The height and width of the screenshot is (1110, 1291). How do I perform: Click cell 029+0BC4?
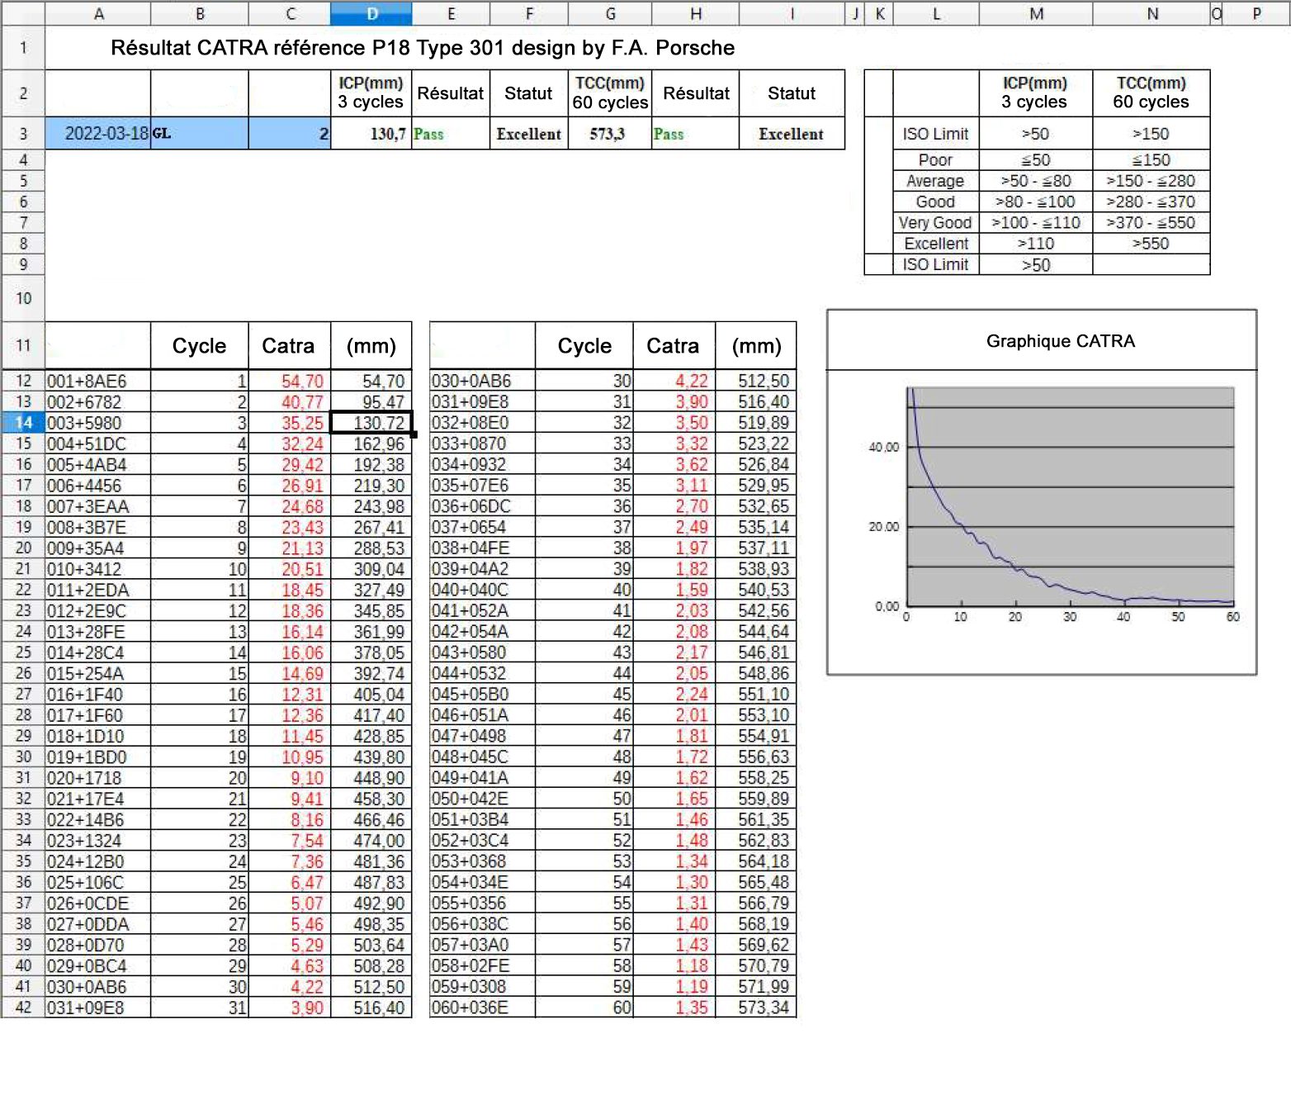tap(98, 965)
